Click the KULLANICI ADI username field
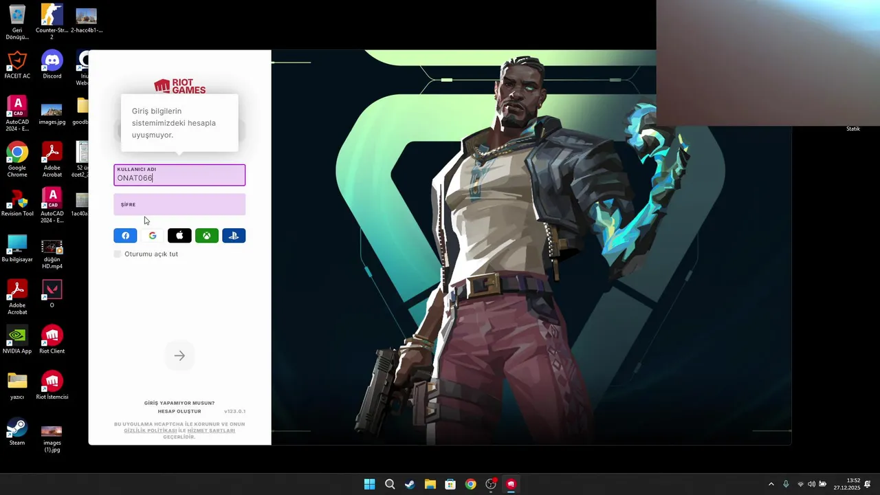Image resolution: width=880 pixels, height=495 pixels. pyautogui.click(x=179, y=175)
